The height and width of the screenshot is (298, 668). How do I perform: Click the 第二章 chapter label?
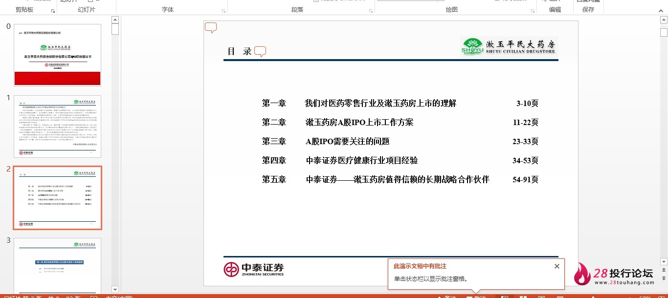(x=274, y=123)
